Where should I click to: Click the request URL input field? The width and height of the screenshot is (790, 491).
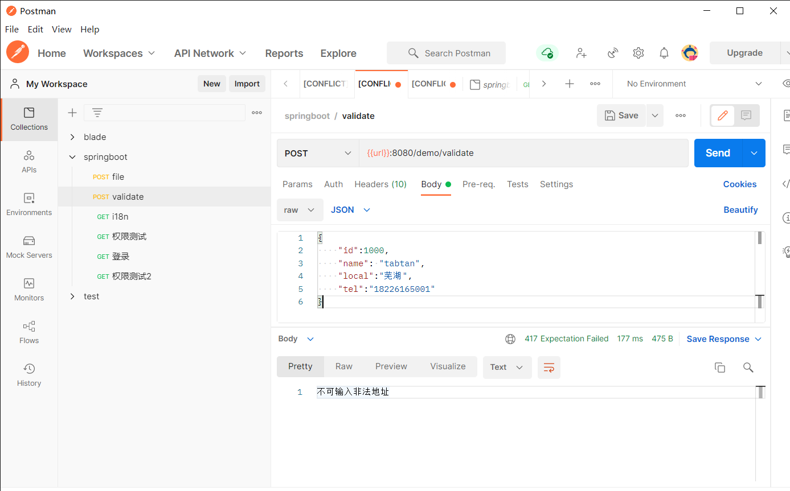coord(523,153)
